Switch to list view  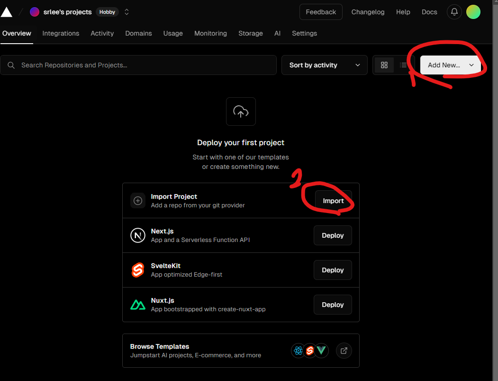(403, 65)
